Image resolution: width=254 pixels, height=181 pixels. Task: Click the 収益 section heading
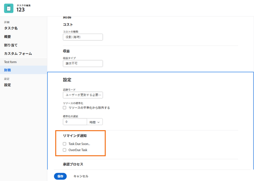pyautogui.click(x=66, y=51)
